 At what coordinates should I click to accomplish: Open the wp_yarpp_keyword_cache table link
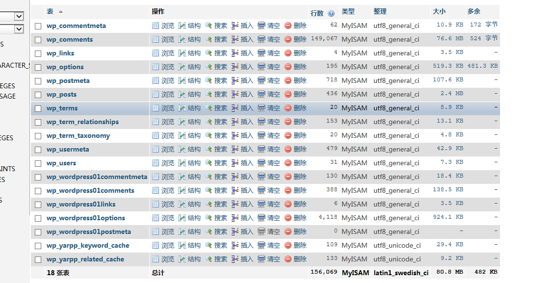(88, 246)
